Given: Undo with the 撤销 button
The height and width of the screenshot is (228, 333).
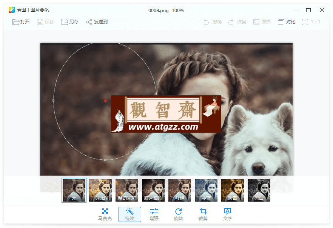Looking at the screenshot, I should [213, 22].
